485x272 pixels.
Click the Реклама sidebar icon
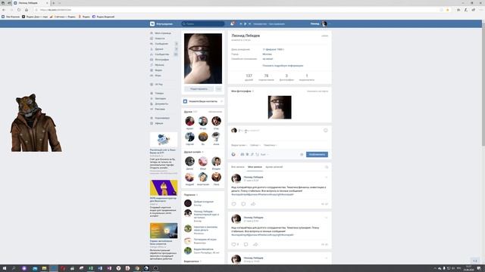coord(152,109)
